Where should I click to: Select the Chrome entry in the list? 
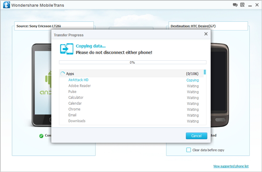click(74, 109)
